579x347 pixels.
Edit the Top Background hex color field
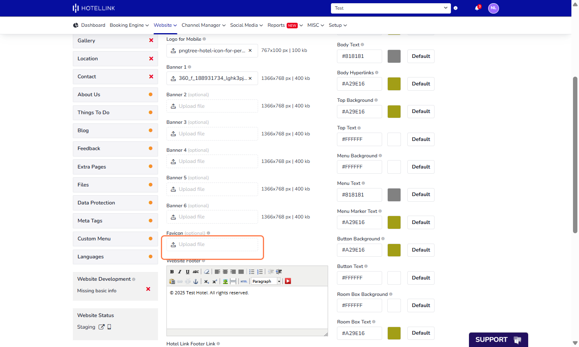coord(359,112)
